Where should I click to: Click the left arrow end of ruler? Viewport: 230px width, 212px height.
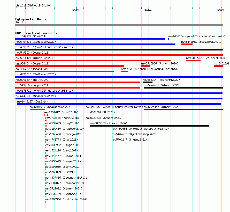[x=16, y=8]
